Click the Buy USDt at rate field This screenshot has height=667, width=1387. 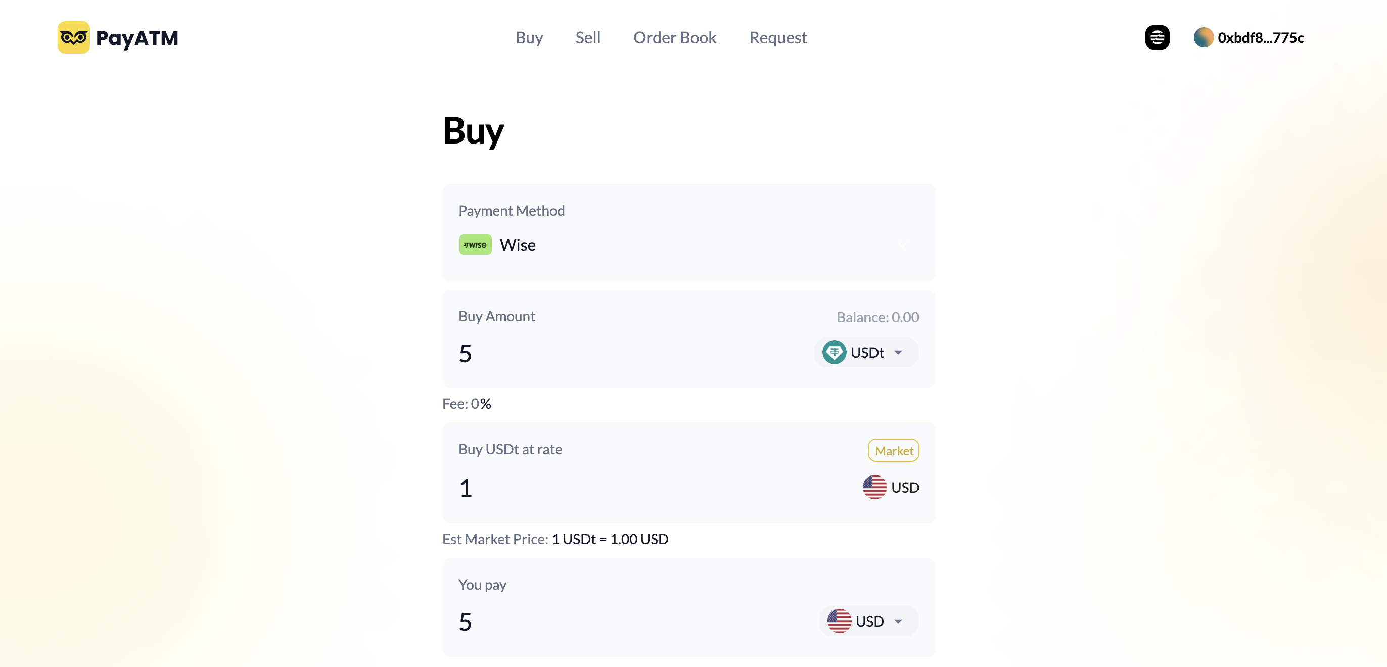coord(619,488)
